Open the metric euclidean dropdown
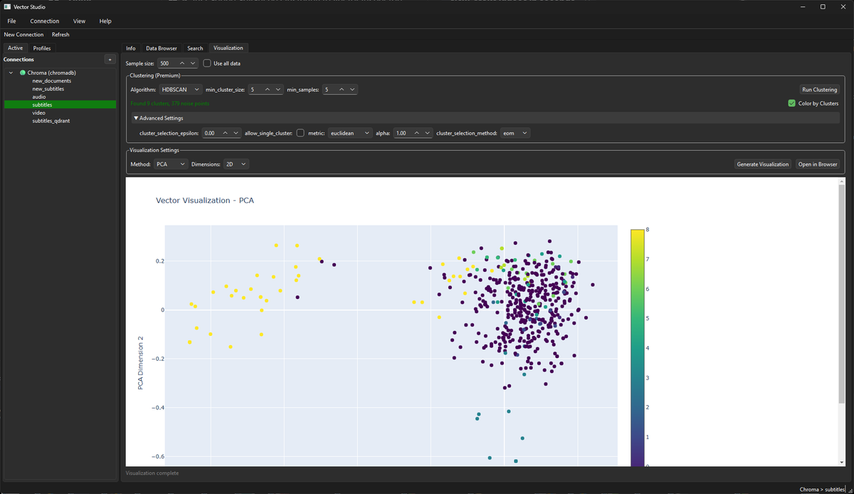This screenshot has width=854, height=494. pos(349,133)
